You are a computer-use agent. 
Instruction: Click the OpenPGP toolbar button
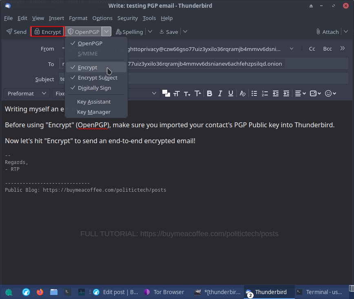coord(84,32)
